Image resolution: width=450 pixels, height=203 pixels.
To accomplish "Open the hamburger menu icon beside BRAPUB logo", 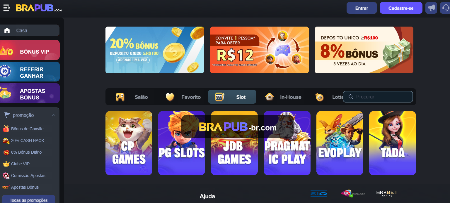I will point(6,8).
